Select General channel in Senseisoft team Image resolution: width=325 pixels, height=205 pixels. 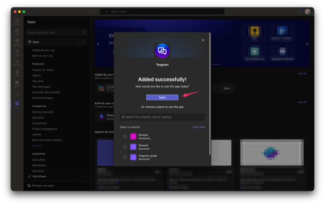coord(125,147)
